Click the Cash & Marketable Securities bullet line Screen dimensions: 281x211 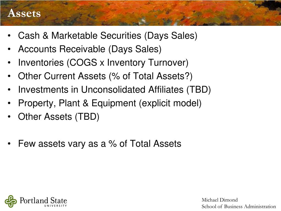coord(108,35)
